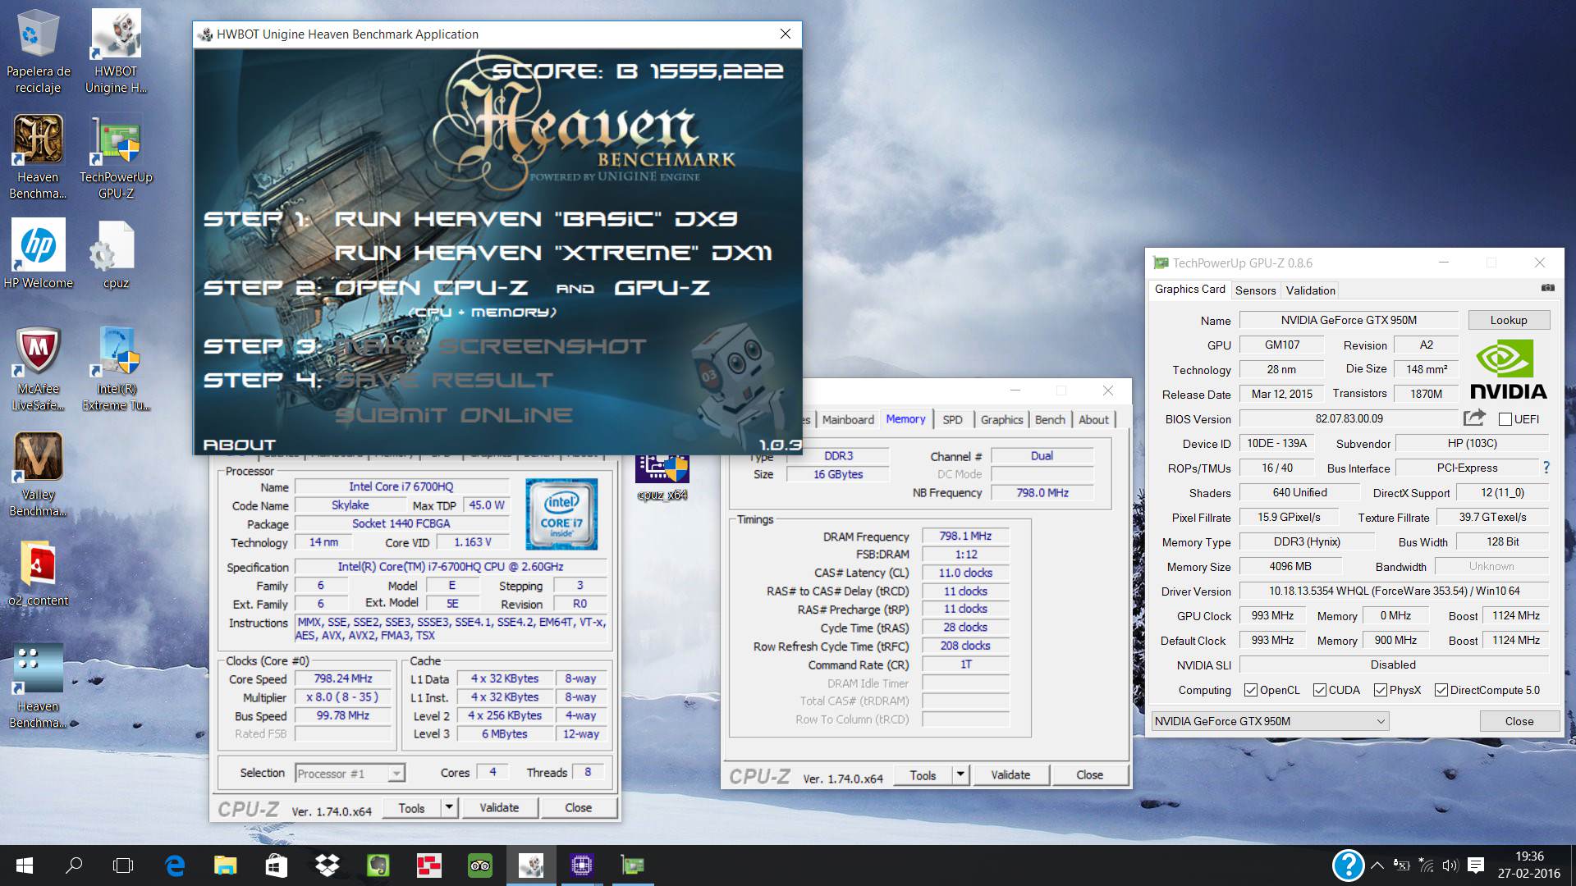Click the Lookup button in GPU-Z

click(1509, 320)
